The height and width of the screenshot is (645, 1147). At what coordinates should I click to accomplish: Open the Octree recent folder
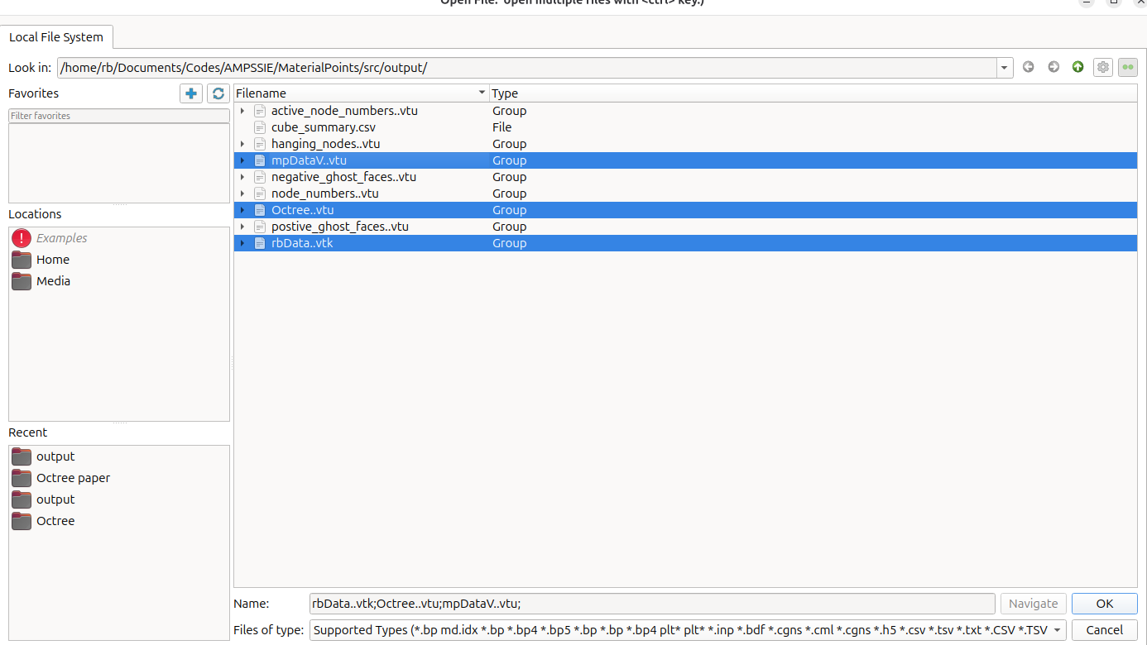click(x=55, y=521)
